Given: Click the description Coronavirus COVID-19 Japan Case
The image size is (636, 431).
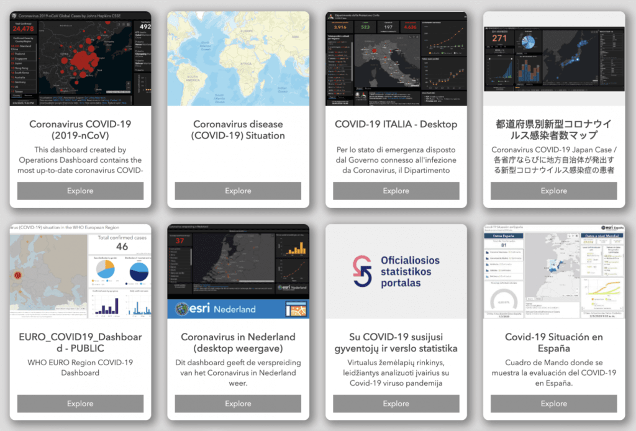Looking at the screenshot, I should [x=553, y=160].
